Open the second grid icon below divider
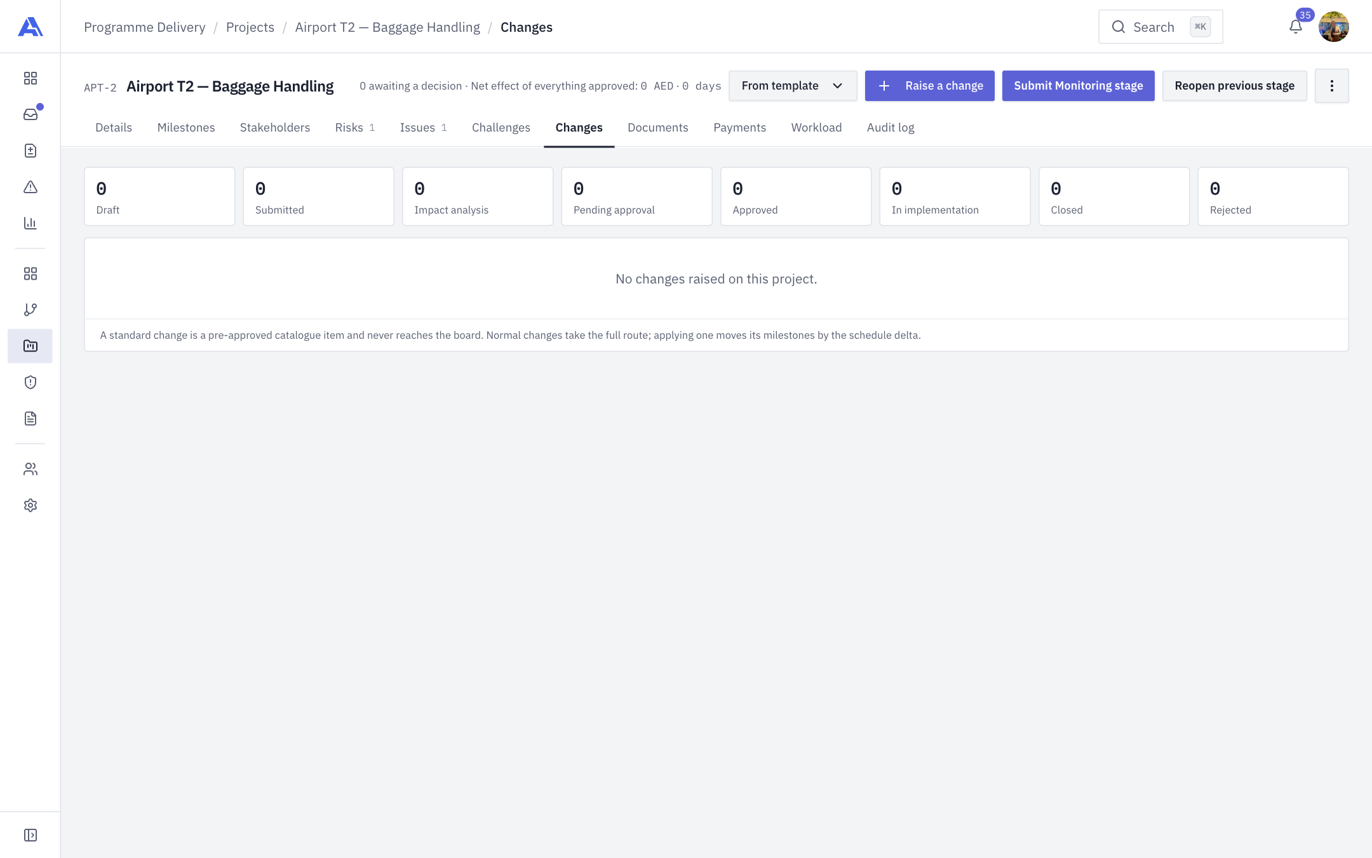This screenshot has width=1372, height=858. pos(30,273)
